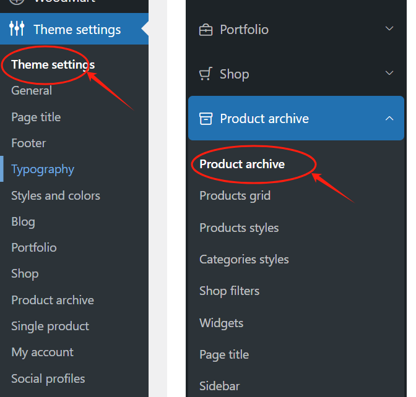Expand the Shop section chevron
This screenshot has width=416, height=397.
tap(389, 74)
